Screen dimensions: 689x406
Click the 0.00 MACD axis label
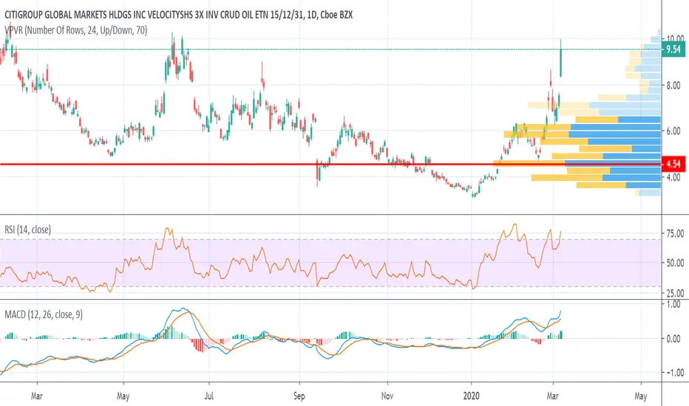(x=673, y=339)
